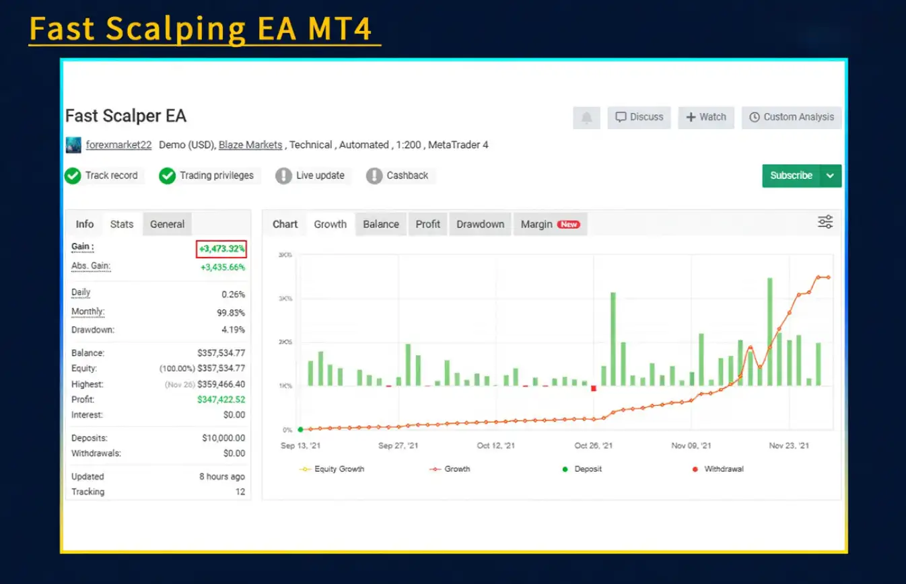Click the trader avatar thumbnail
The height and width of the screenshot is (584, 906).
point(73,145)
